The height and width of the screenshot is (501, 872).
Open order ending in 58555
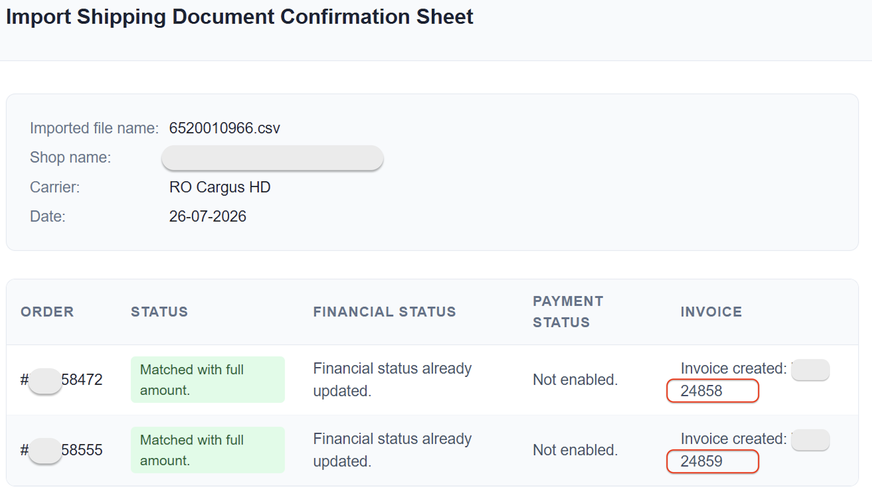62,450
